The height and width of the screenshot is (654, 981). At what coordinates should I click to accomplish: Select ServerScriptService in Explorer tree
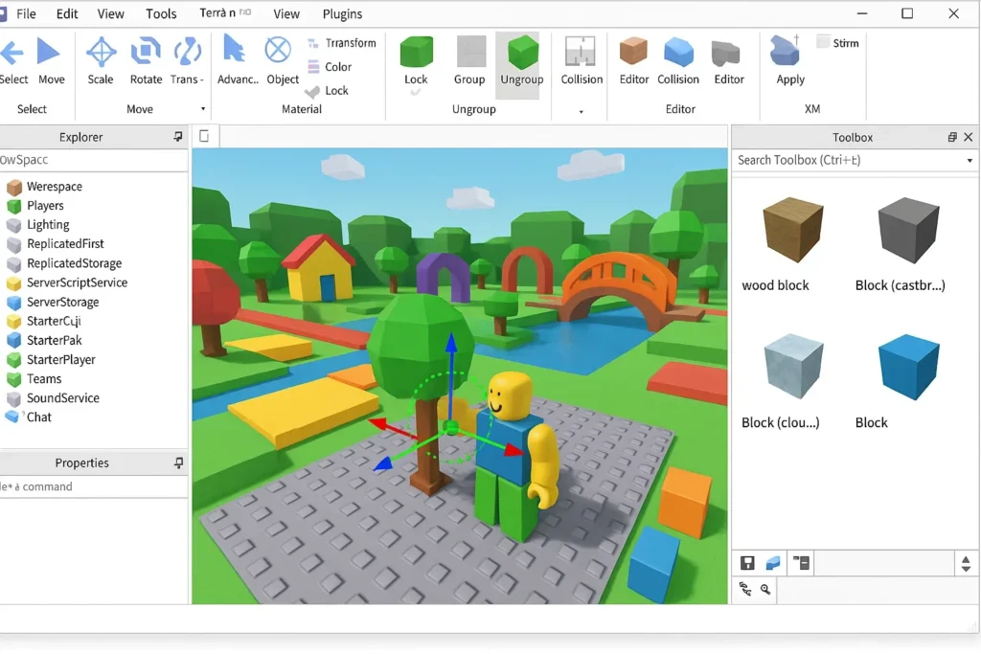[x=77, y=282]
